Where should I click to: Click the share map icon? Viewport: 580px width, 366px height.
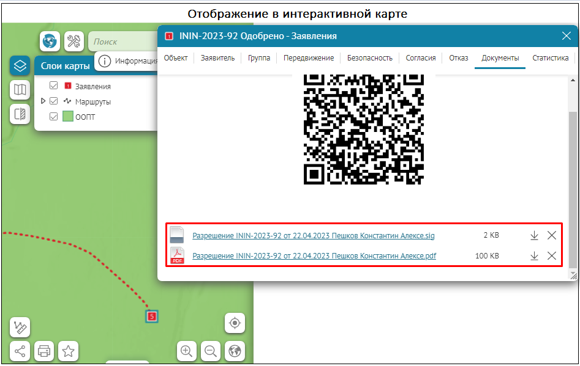click(x=20, y=351)
